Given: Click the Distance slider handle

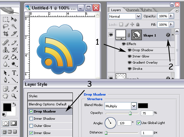Looking at the screenshot, I should click(106, 133).
